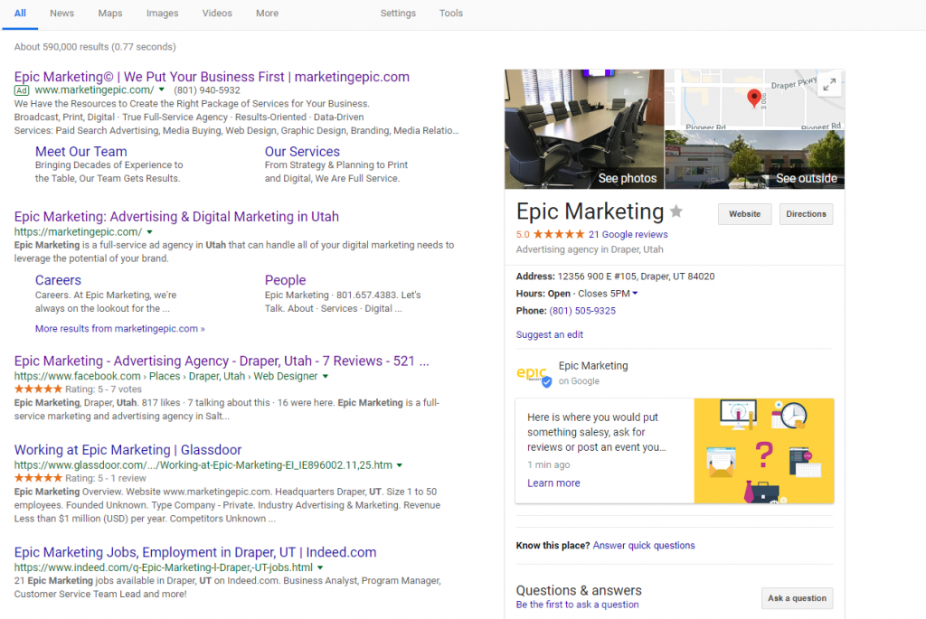Open conference room See photos thumbnail
The height and width of the screenshot is (619, 926).
click(584, 129)
